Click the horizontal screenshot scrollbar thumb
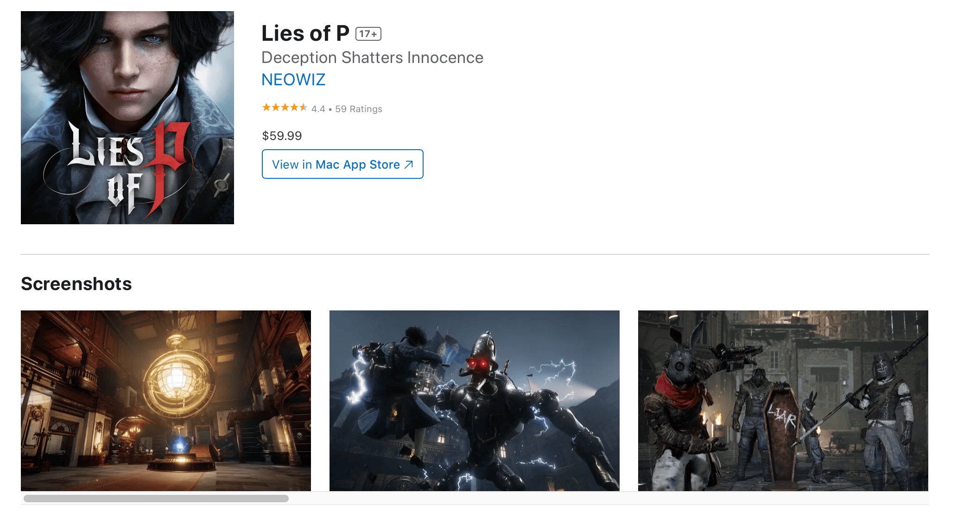 click(156, 499)
